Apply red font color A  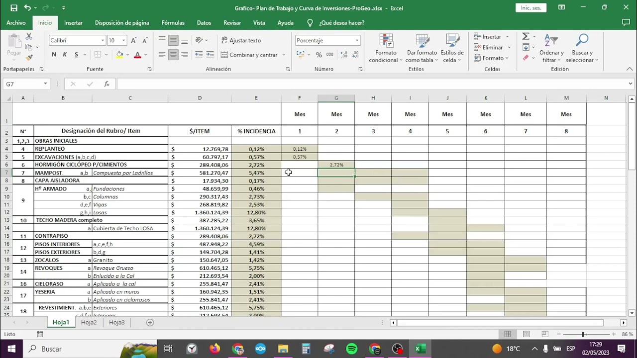point(137,55)
